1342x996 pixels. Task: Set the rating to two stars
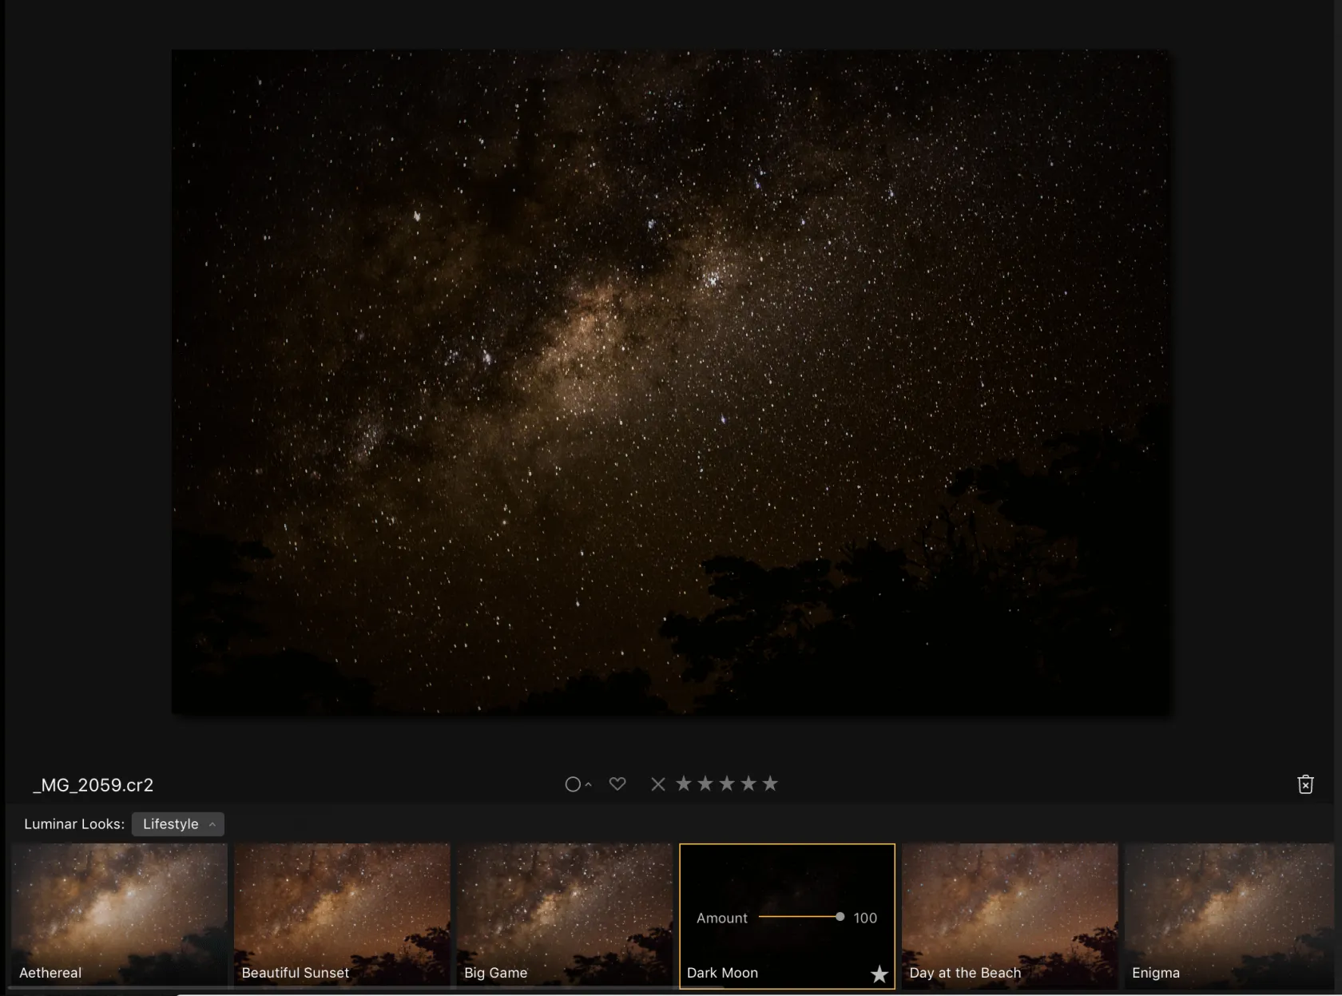[x=705, y=784]
